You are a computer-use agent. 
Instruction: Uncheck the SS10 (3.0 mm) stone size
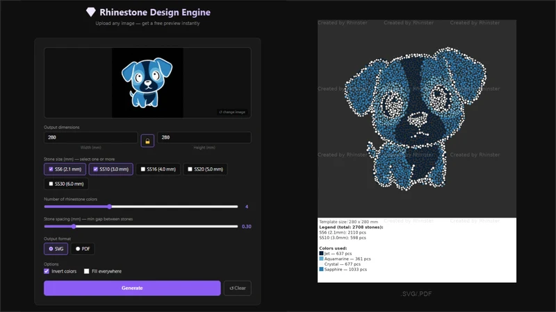point(111,169)
